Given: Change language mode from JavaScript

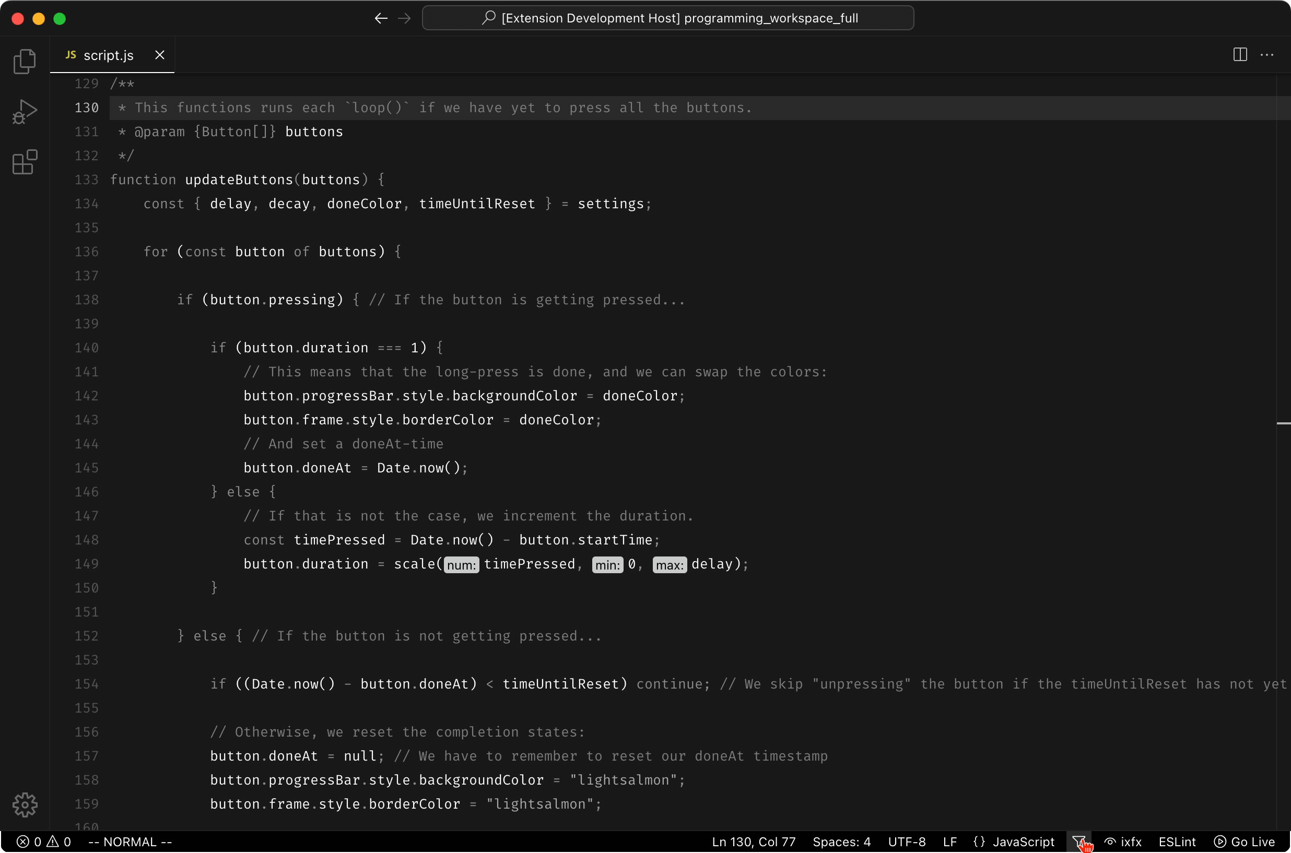Looking at the screenshot, I should point(1014,842).
